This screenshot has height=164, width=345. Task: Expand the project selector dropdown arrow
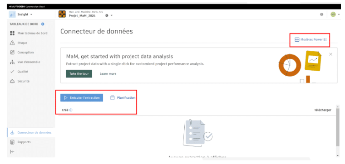click(112, 15)
